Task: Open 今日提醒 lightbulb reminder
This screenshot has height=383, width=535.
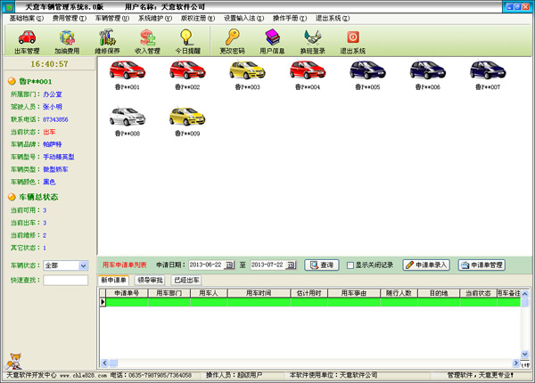Action: pos(187,41)
